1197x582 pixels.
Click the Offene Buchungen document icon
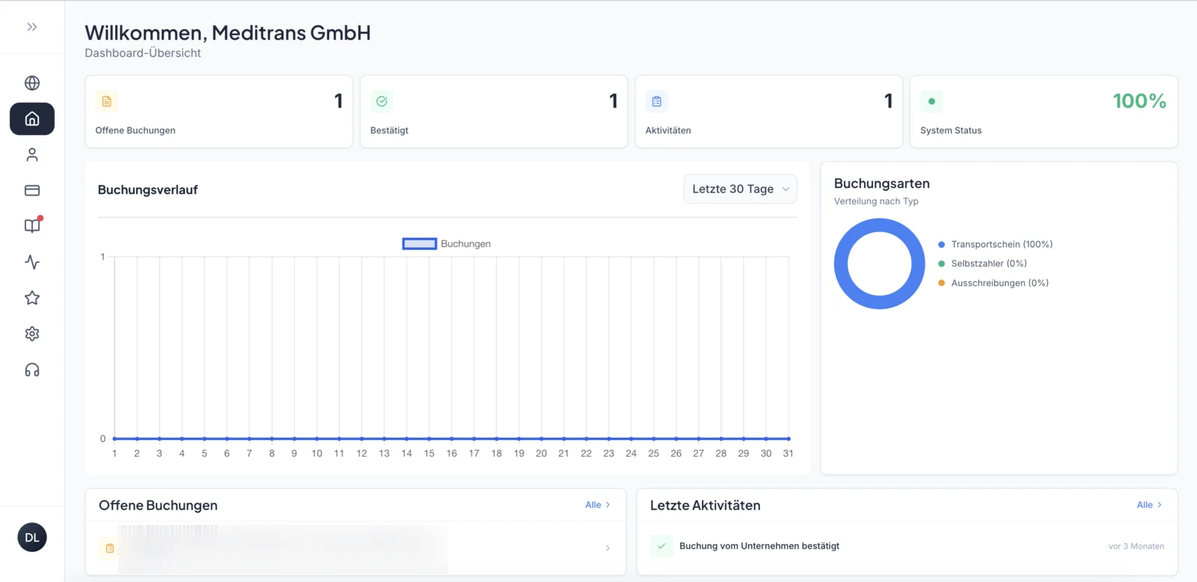[107, 102]
